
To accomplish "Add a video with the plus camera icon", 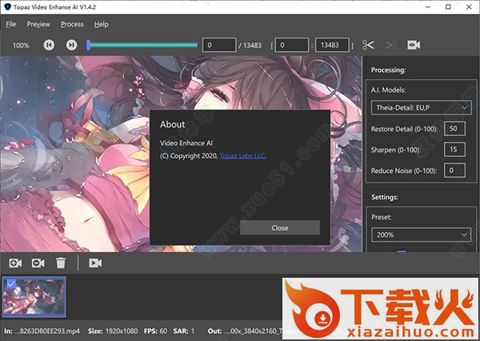I will 15,263.
